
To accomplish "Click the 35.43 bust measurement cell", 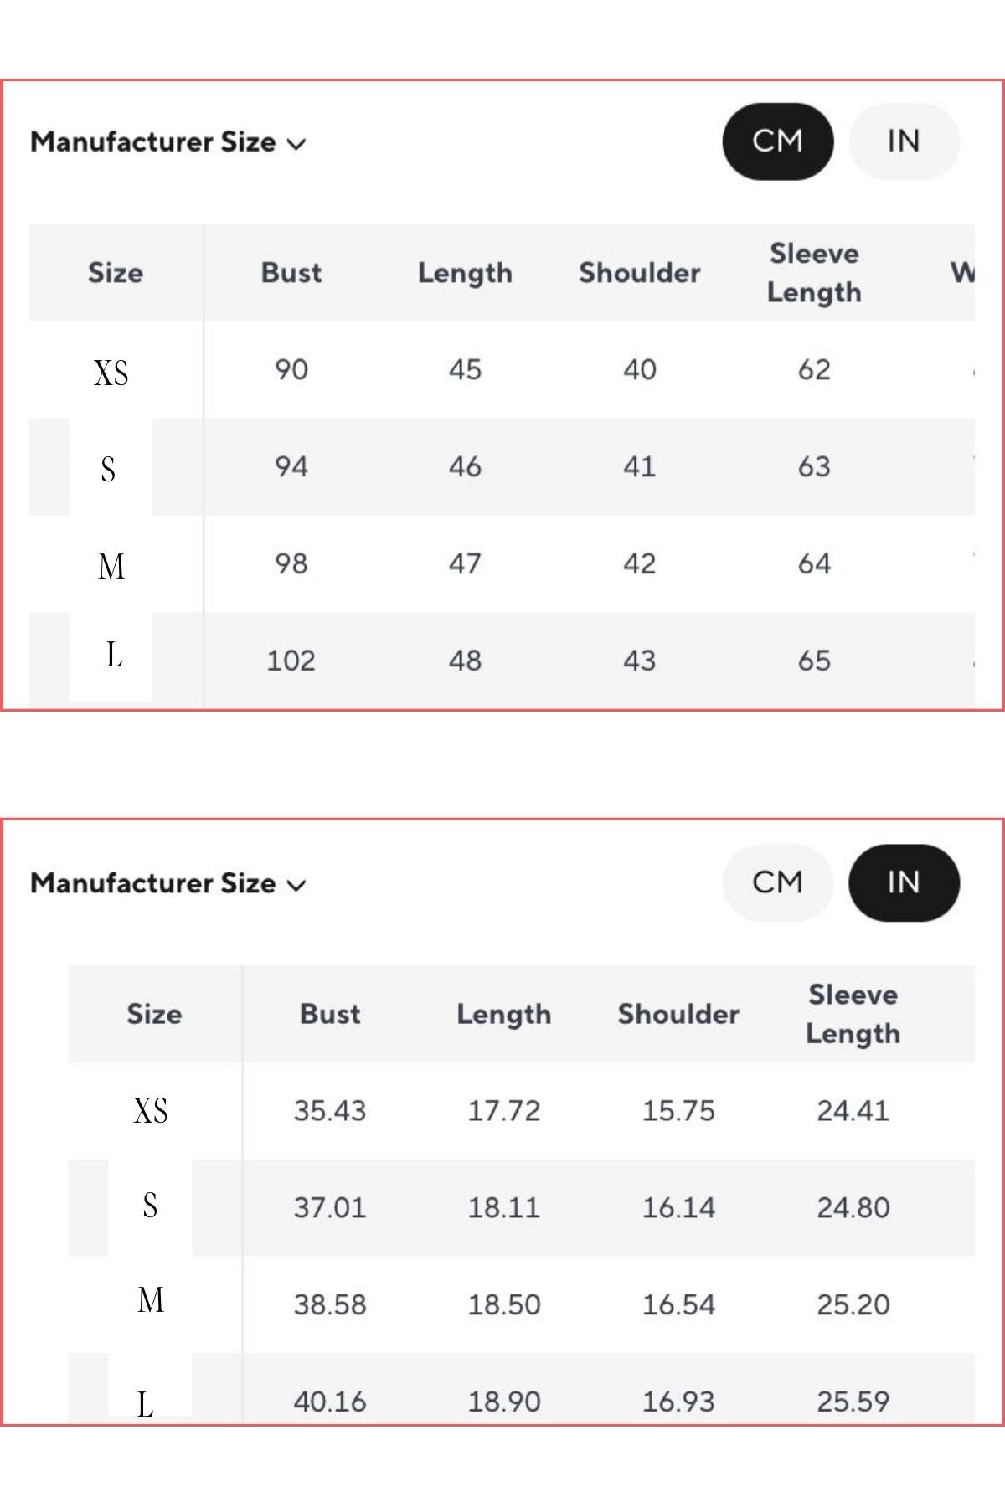I will [x=329, y=1111].
